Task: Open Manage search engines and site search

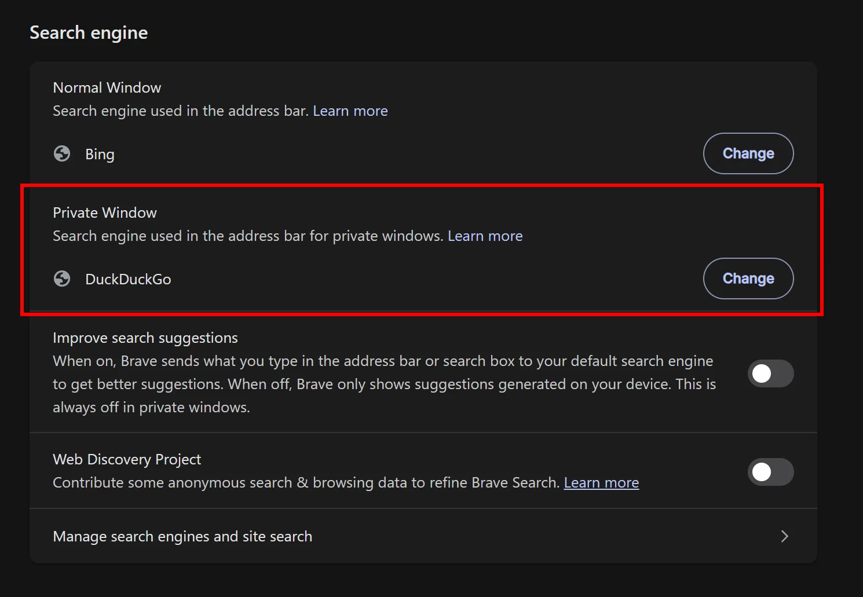Action: click(x=423, y=536)
